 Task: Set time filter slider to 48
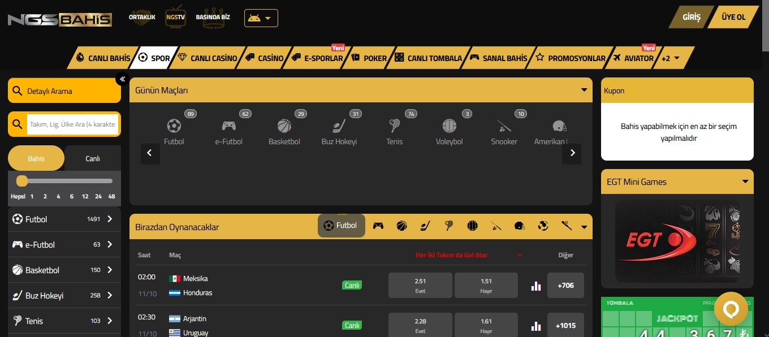(x=112, y=196)
